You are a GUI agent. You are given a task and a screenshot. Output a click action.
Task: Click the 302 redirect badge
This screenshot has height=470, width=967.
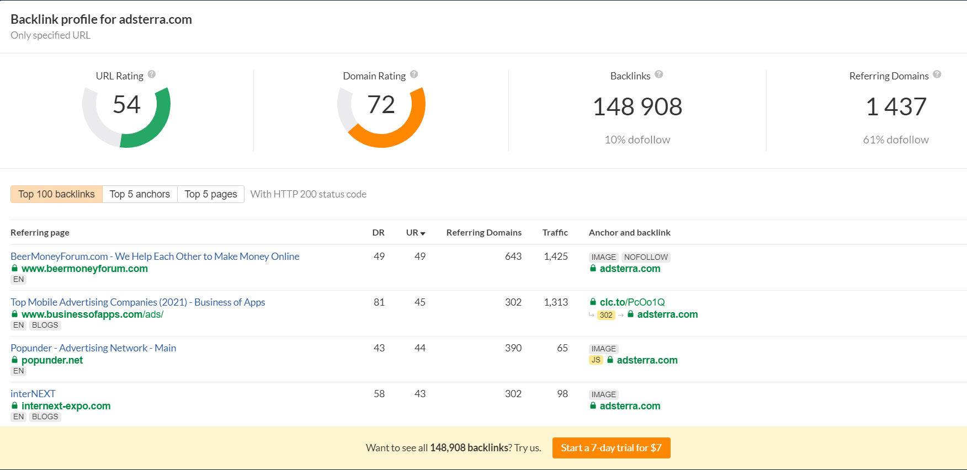606,315
